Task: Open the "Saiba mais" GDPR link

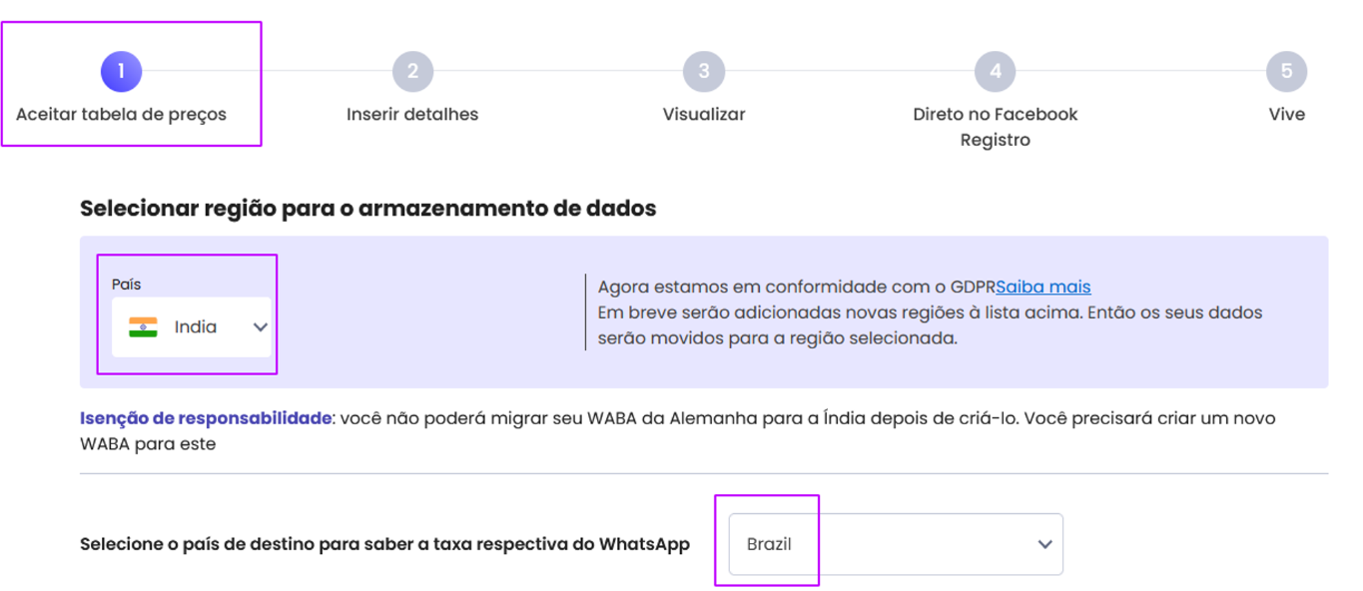Action: (x=1042, y=288)
